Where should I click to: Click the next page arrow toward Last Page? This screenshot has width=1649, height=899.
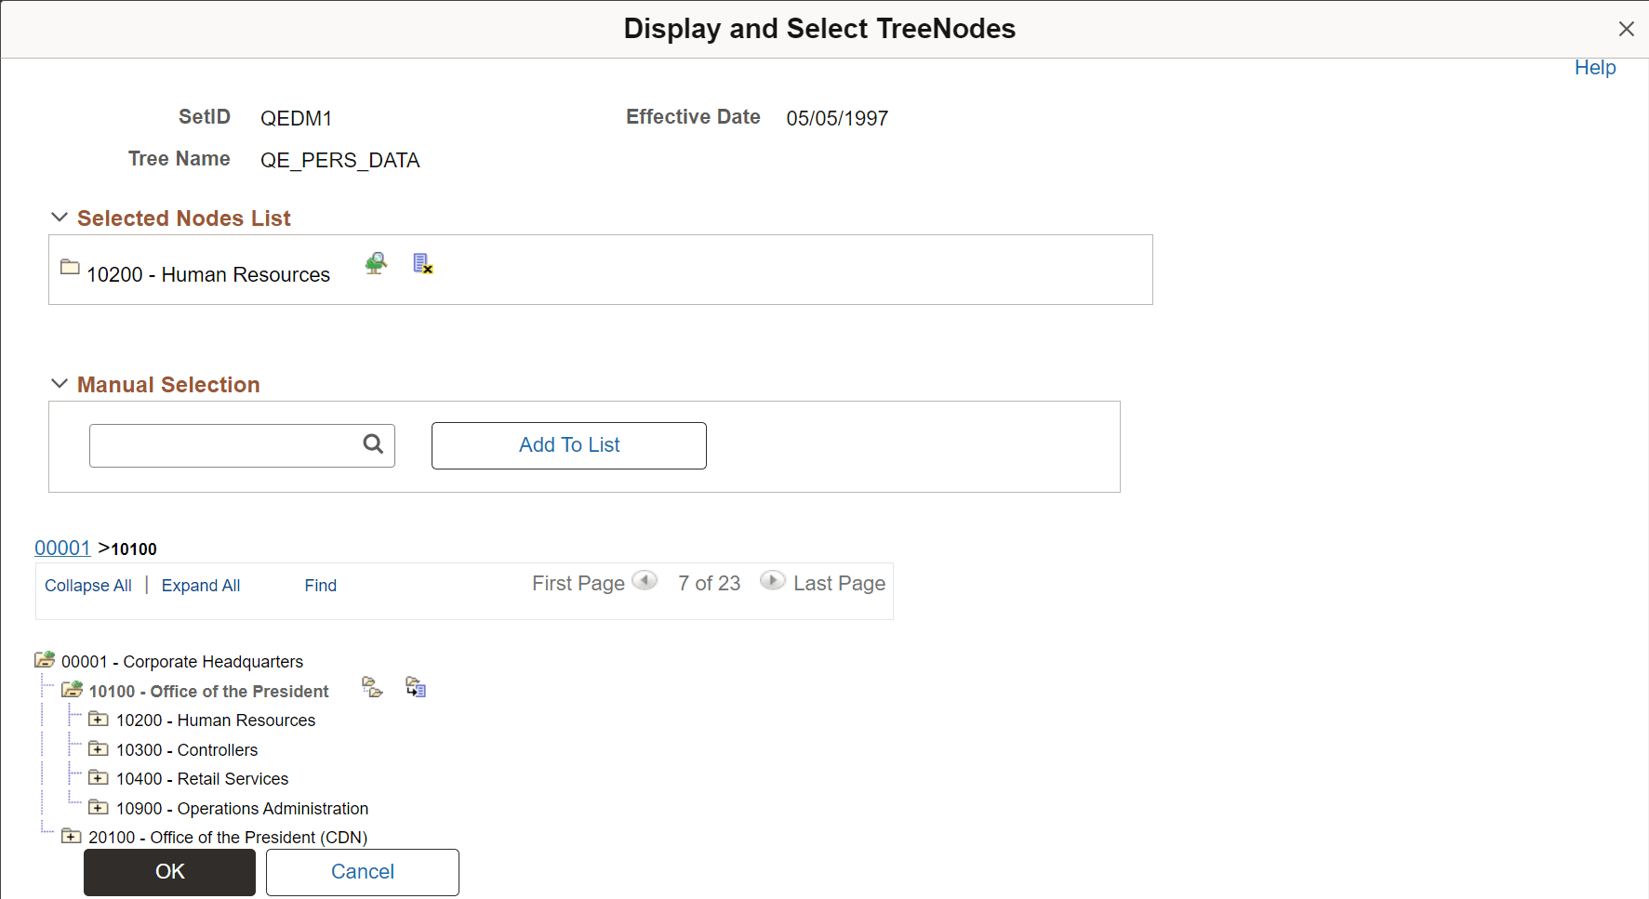pos(773,580)
